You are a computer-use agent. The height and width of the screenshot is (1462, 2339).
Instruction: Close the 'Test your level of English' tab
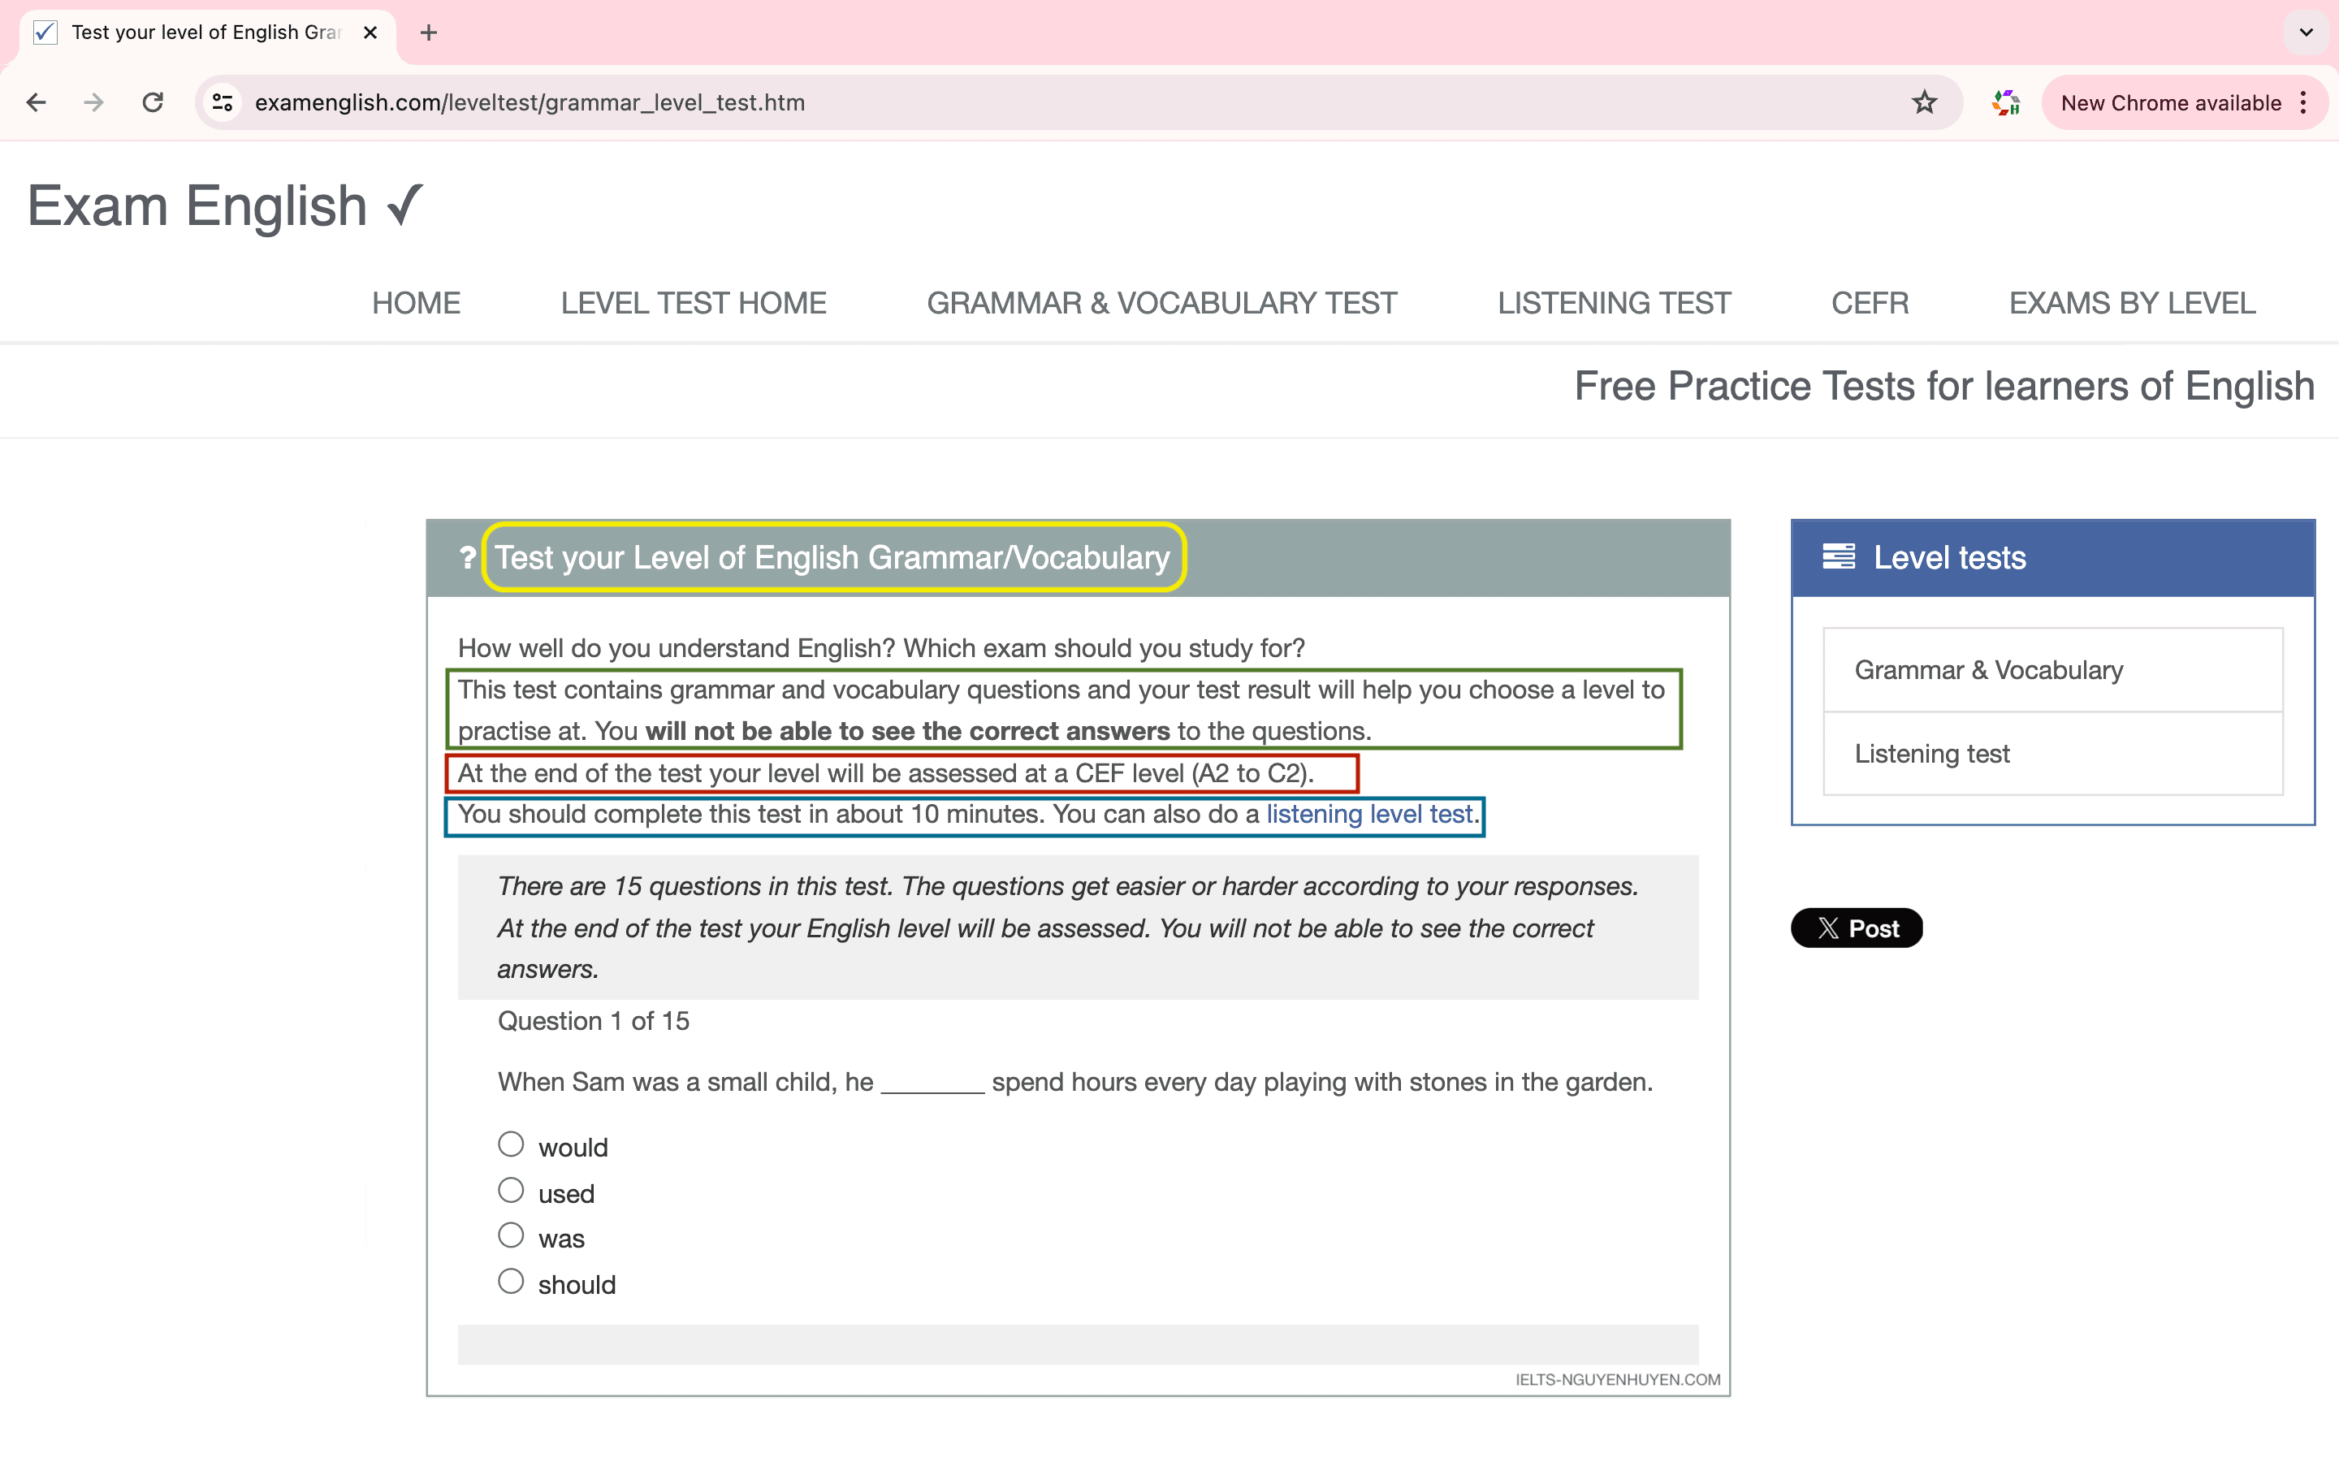point(370,32)
